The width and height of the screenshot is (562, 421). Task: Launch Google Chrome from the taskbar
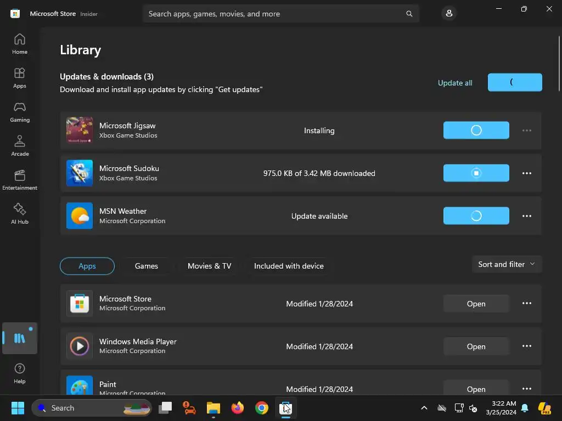coord(262,408)
